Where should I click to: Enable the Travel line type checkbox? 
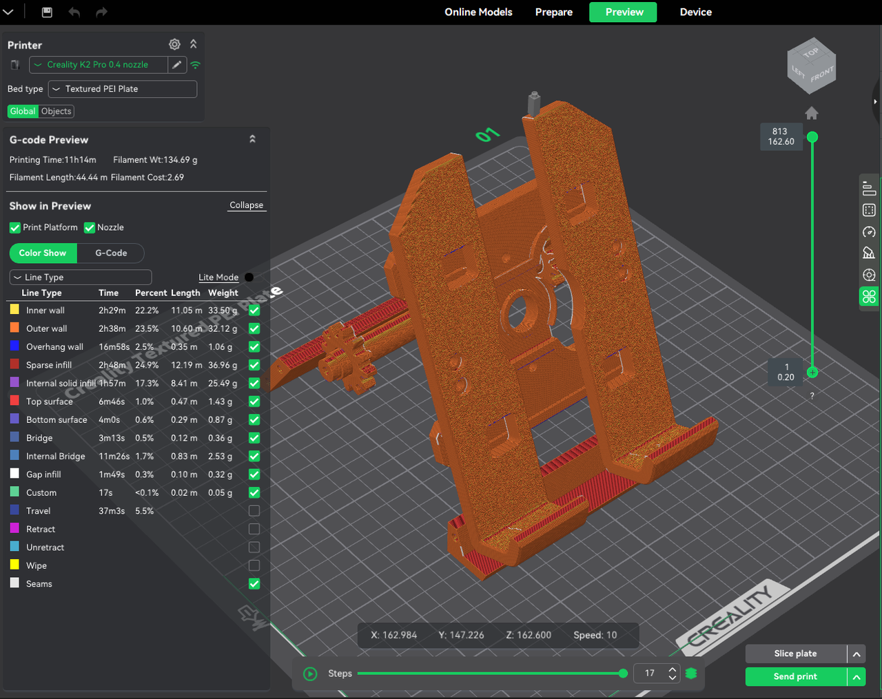click(x=254, y=511)
